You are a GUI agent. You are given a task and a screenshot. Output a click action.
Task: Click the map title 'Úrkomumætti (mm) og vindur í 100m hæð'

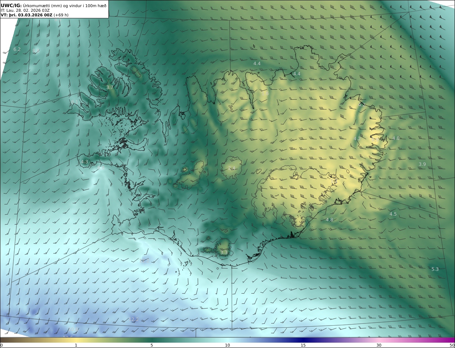[x=65, y=5]
